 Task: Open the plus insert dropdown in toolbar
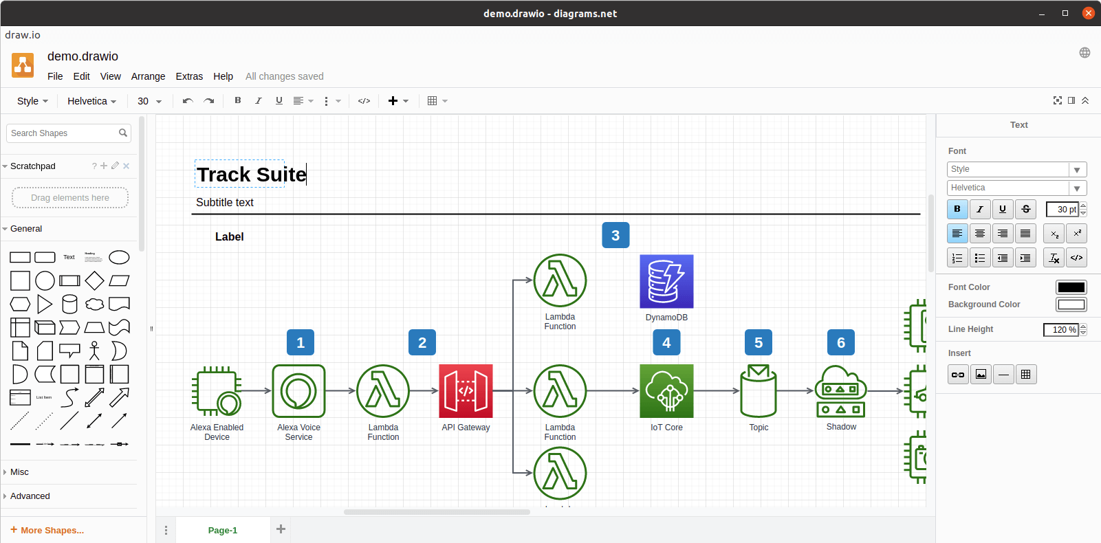[x=398, y=101]
